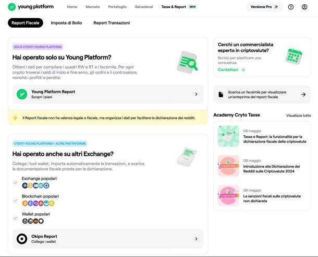Click Collega i wallet under Okipo Report
Image resolution: width=318 pixels, height=257 pixels.
[43, 241]
